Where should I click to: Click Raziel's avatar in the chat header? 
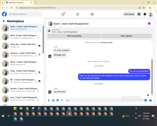tap(51, 24)
